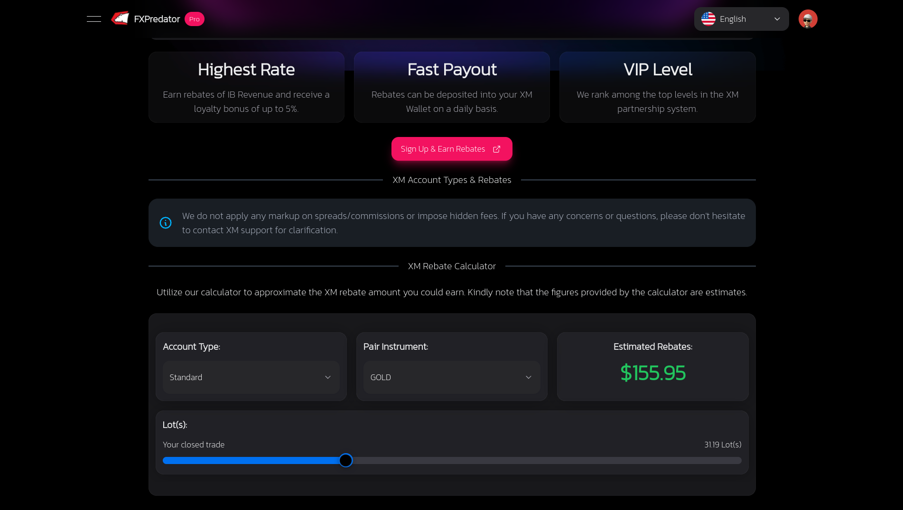Click the US flag icon

pos(708,19)
